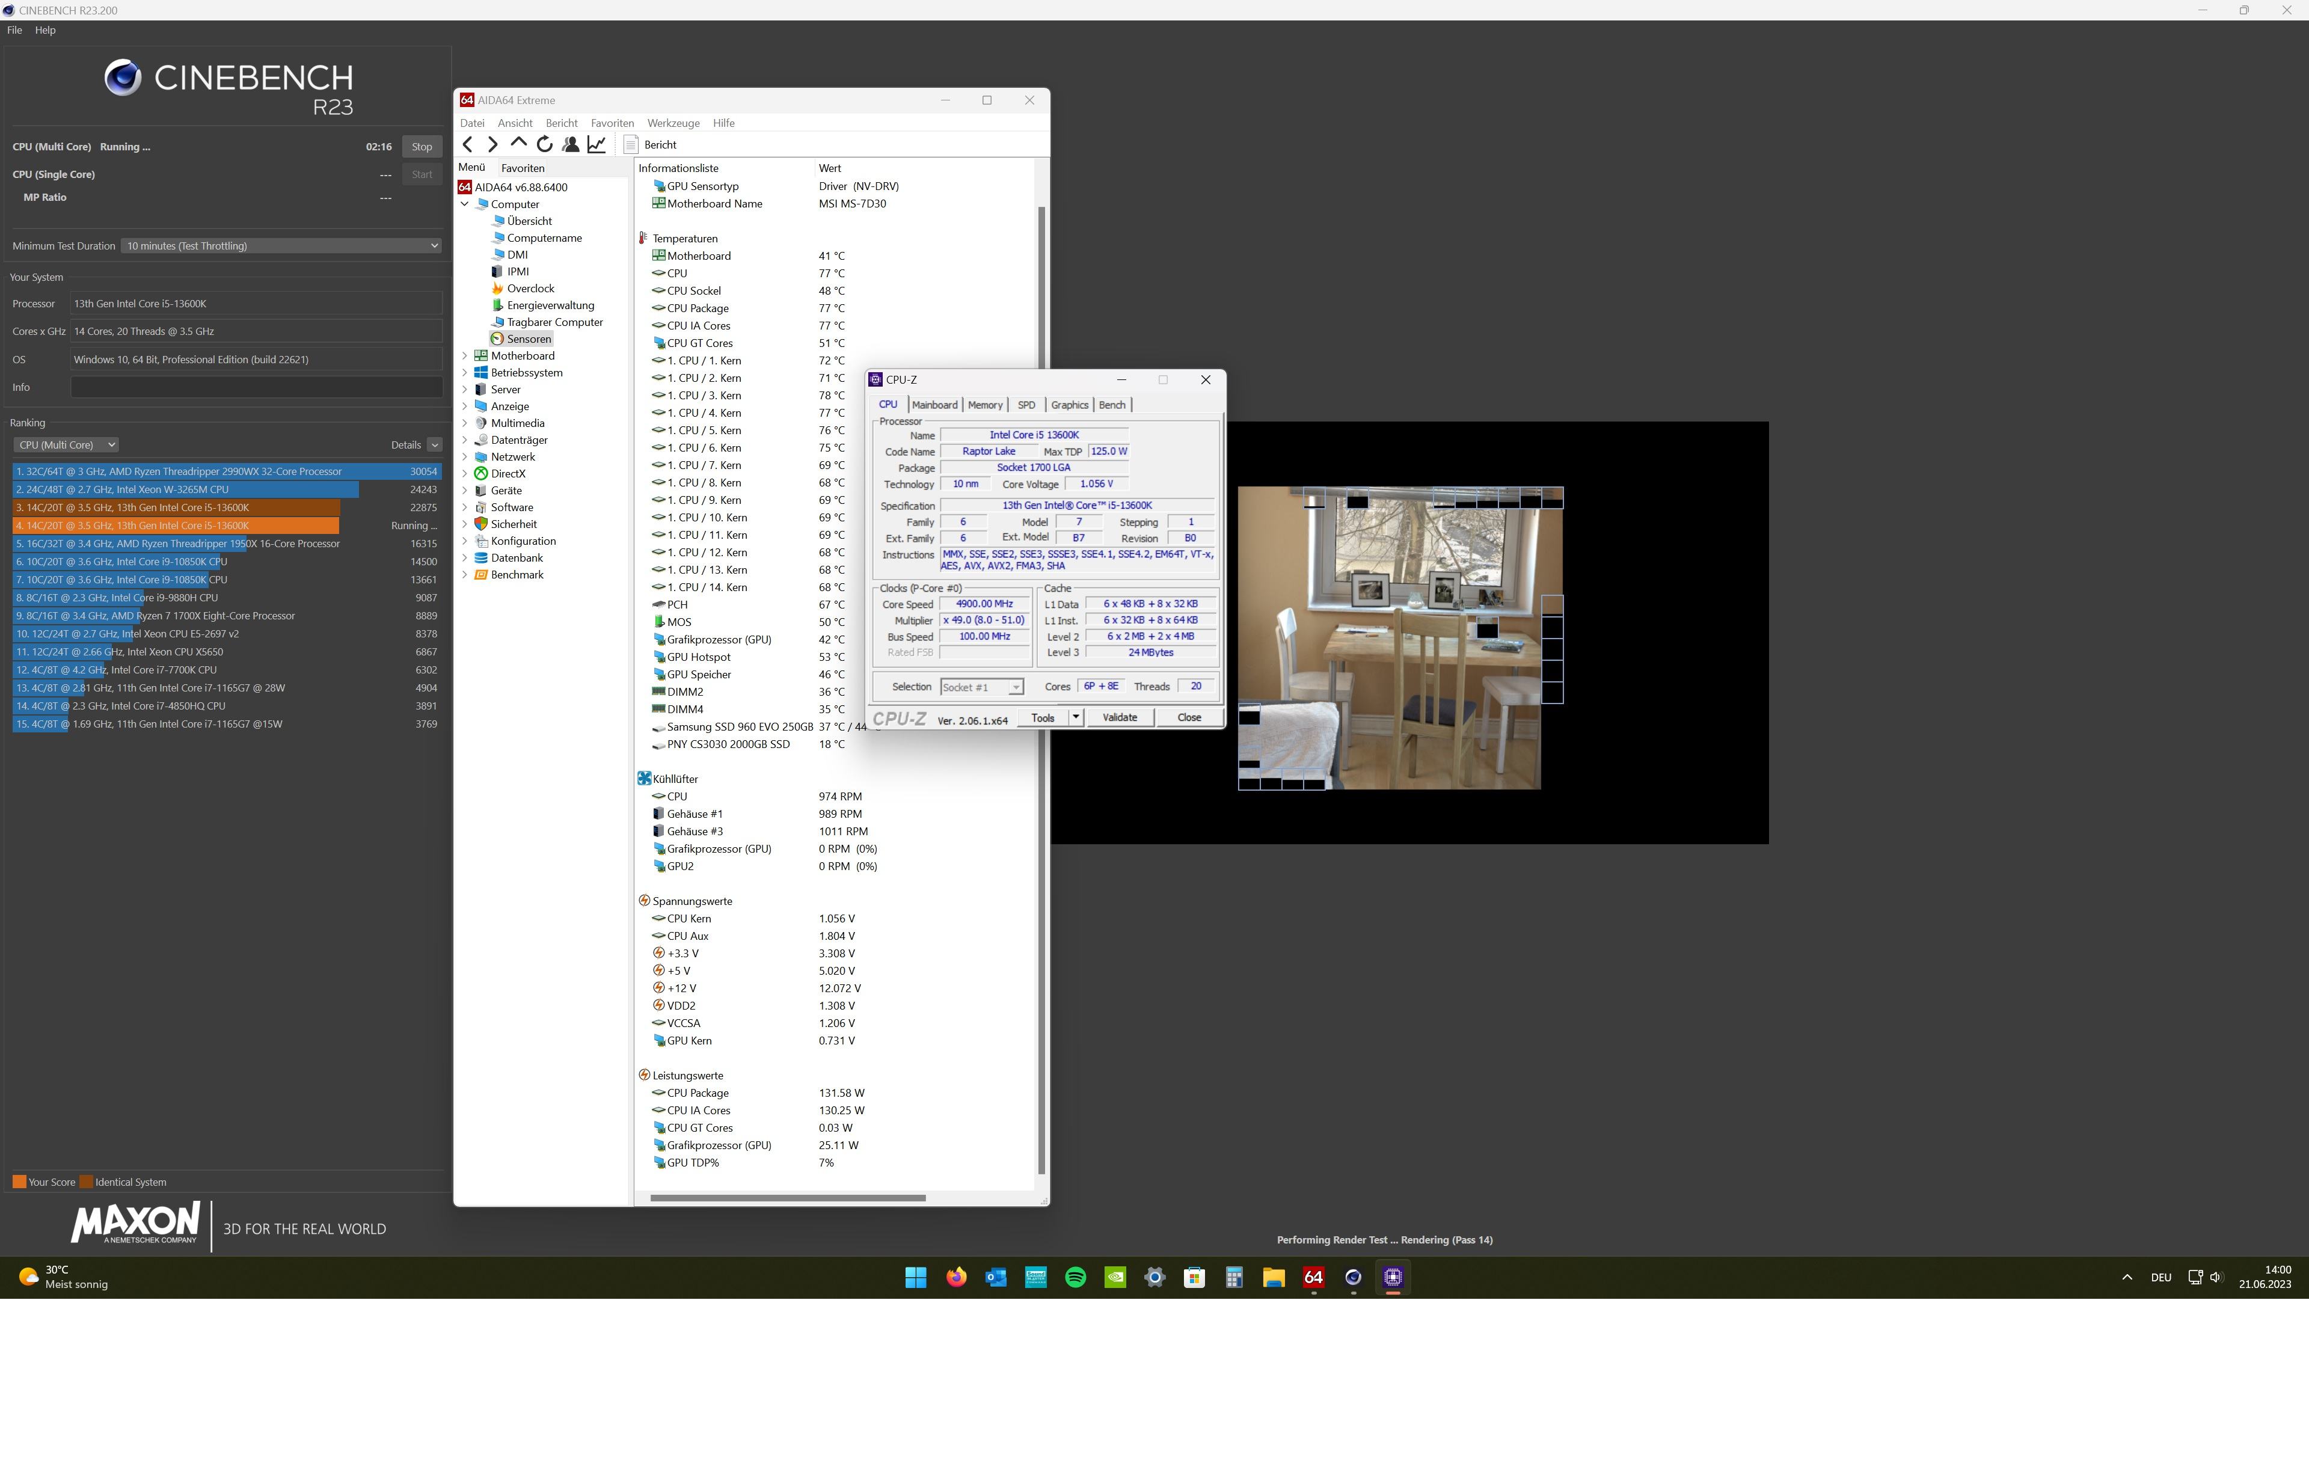
Task: Collapse the Computer tree node in AIDA64
Action: click(464, 204)
